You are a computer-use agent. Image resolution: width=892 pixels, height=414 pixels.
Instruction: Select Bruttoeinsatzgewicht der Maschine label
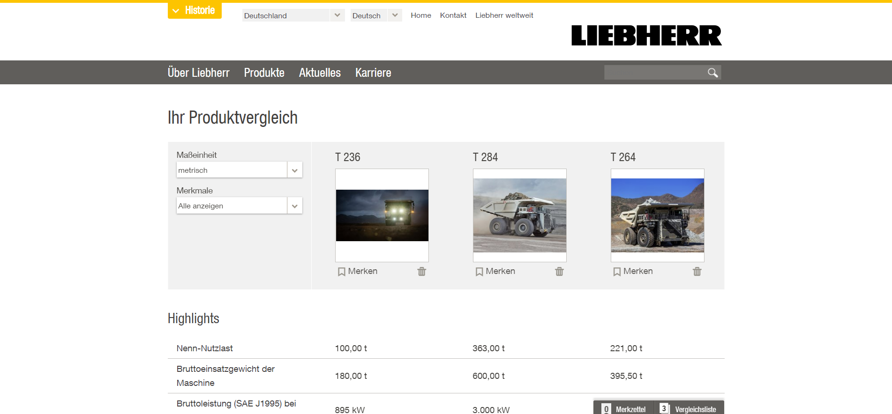[x=225, y=376]
